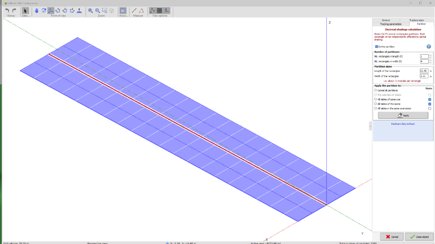Screen dimensions: 435x244
Task: Uncheck the Define partition checkbox
Action: (x=376, y=47)
